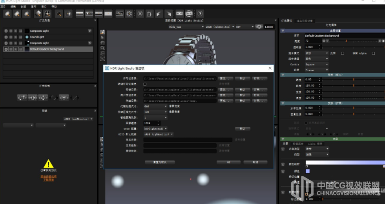Click the undo arrow toolbar icon
Screen dimensions: 385x204
pos(159,14)
